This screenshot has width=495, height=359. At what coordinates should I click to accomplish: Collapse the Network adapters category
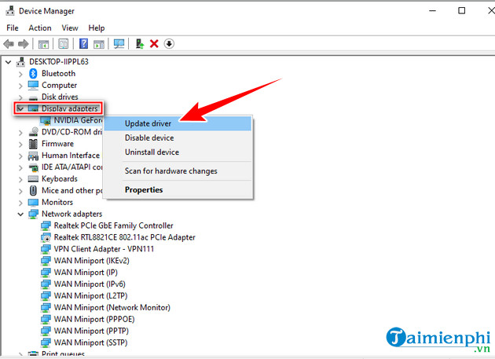[x=20, y=214]
